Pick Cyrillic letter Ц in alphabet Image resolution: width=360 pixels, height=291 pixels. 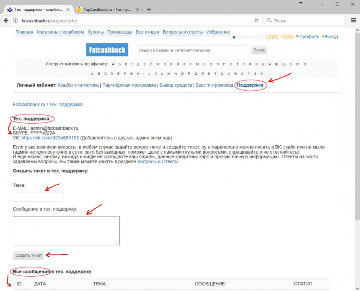(x=263, y=64)
